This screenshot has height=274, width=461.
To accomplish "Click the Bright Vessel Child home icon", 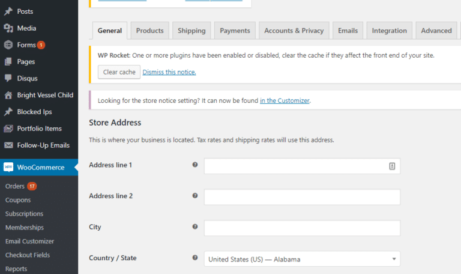I will tap(8, 95).
